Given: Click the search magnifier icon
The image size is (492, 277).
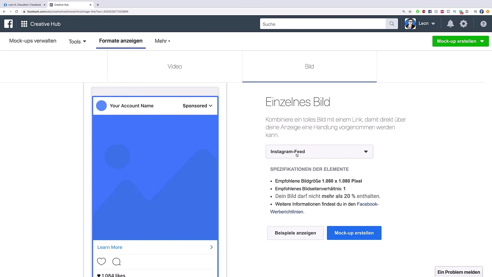Looking at the screenshot, I should (392, 24).
